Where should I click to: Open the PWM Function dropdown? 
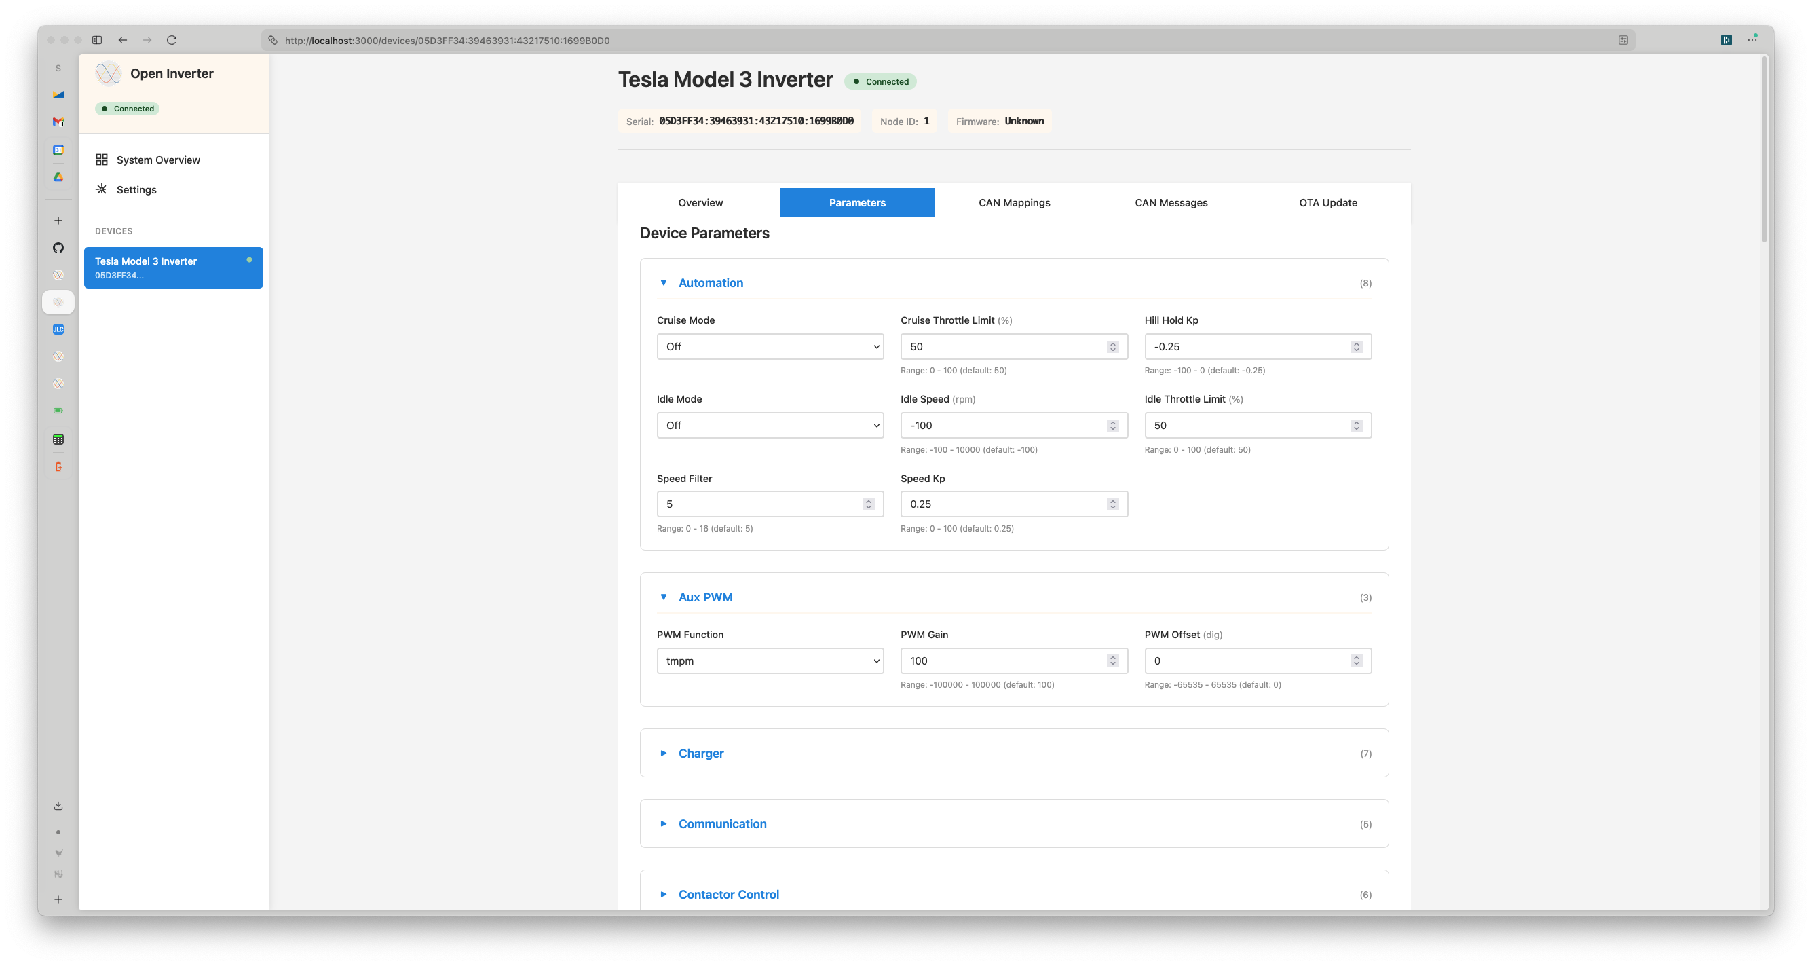click(770, 661)
